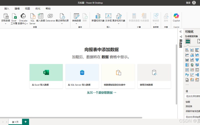This screenshot has width=200, height=125.
Task: Select waterfall chart visual icon
Action: tap(192, 60)
